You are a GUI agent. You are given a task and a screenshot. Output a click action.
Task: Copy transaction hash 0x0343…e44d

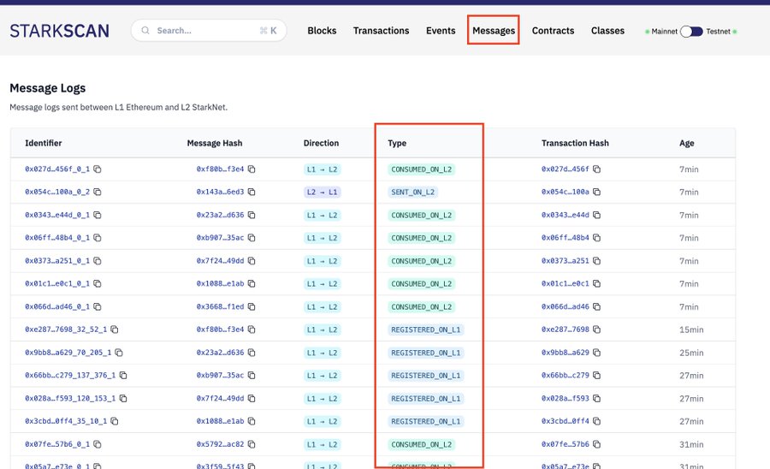[596, 215]
